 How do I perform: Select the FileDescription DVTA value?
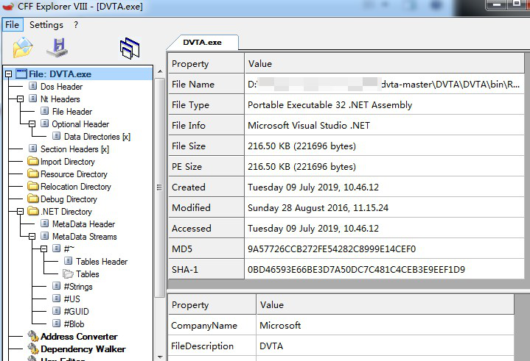coord(385,346)
